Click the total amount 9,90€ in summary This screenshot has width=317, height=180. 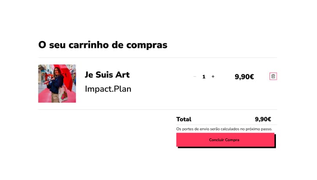click(263, 119)
